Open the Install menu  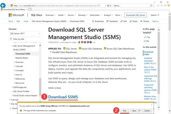tap(62, 15)
